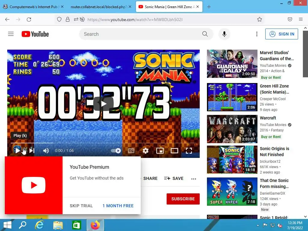Open the YouTube guide hamburger menu
Viewport: 308px width, 231px height.
[11, 34]
